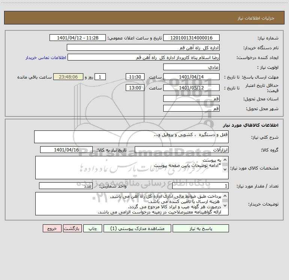Click buyer organization field 'اداره کل راه آهن قم'
289x280 pixels.
tap(143, 47)
